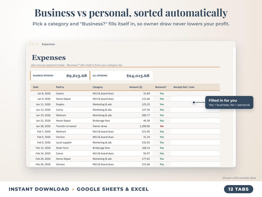The image size is (262, 197).
Task: Open Brokerage fees category in State Farm row
Action: pyautogui.click(x=101, y=148)
